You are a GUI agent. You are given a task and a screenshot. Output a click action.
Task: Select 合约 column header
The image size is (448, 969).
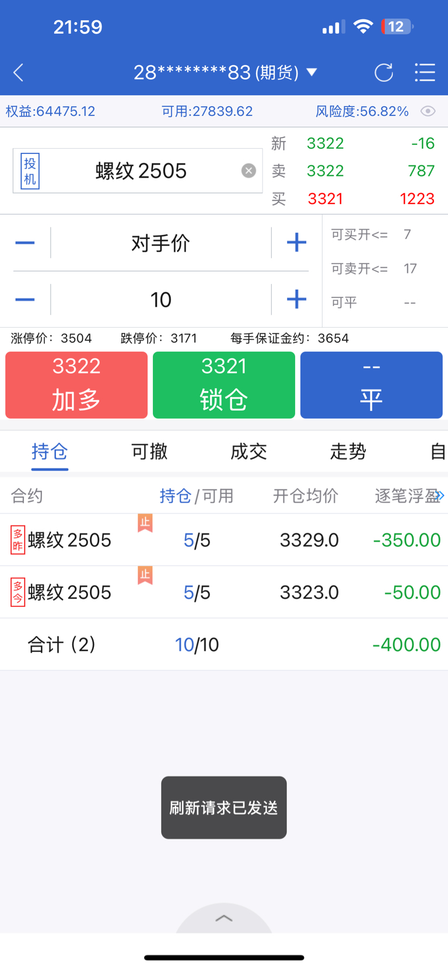pyautogui.click(x=27, y=496)
